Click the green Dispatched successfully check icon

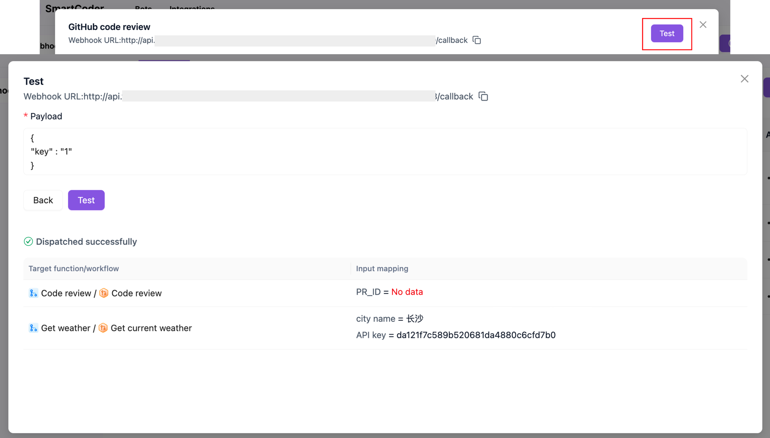tap(28, 242)
